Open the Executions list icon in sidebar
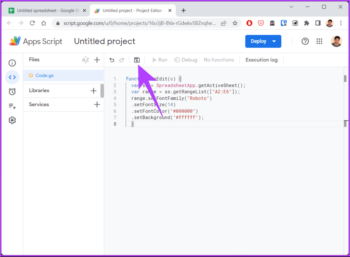The image size is (350, 257). (12, 106)
